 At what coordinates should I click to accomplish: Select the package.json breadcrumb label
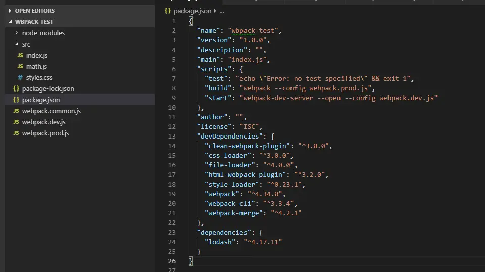pos(192,11)
